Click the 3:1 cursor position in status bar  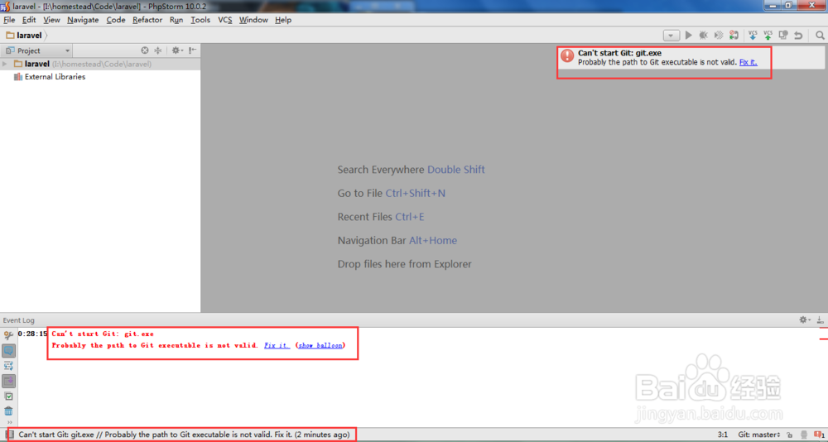tap(724, 435)
